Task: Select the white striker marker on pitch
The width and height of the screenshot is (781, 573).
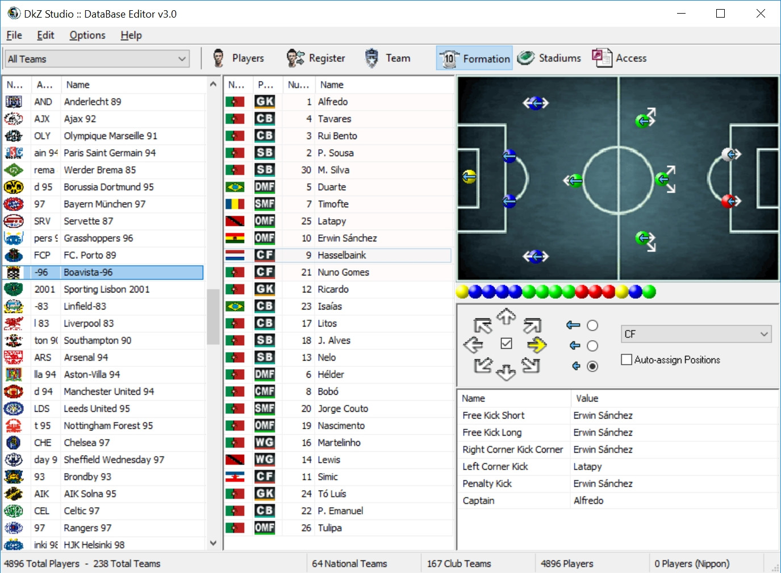Action: pyautogui.click(x=729, y=154)
